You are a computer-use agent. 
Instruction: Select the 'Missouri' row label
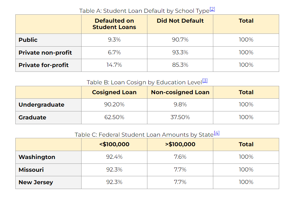[31, 170]
